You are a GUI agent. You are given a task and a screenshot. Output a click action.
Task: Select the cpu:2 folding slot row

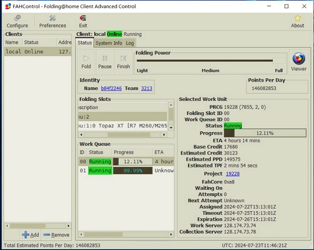tap(123, 117)
